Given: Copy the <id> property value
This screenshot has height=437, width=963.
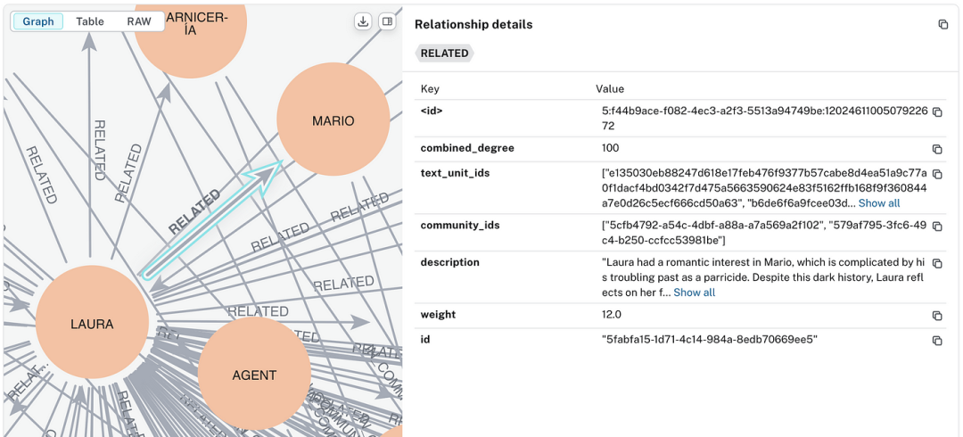Looking at the screenshot, I should pos(937,111).
